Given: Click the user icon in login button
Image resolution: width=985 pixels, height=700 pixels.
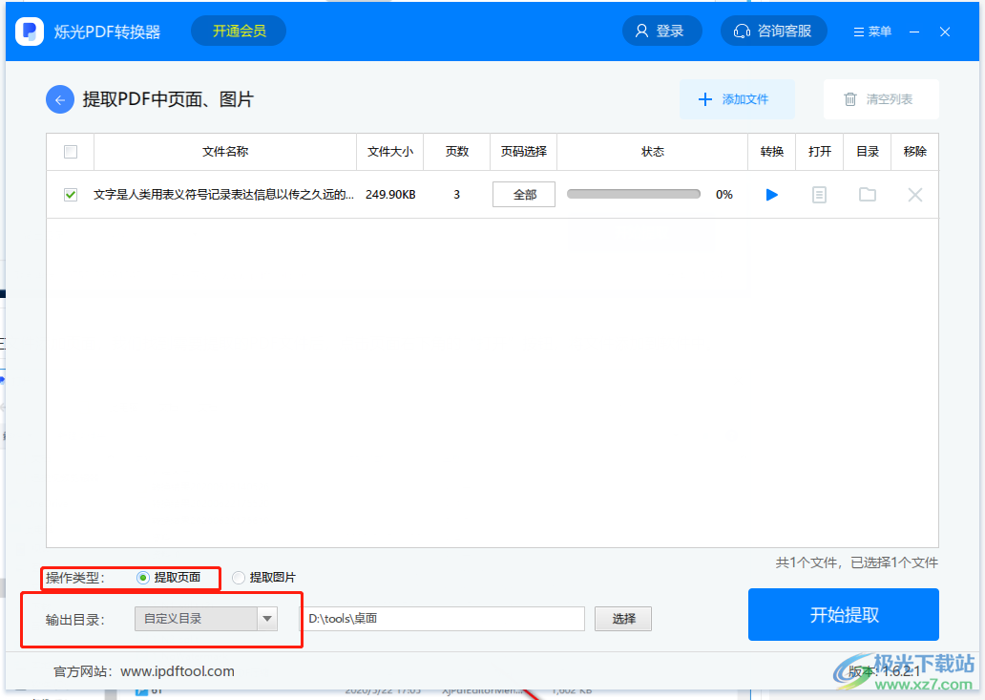Looking at the screenshot, I should click(x=641, y=31).
